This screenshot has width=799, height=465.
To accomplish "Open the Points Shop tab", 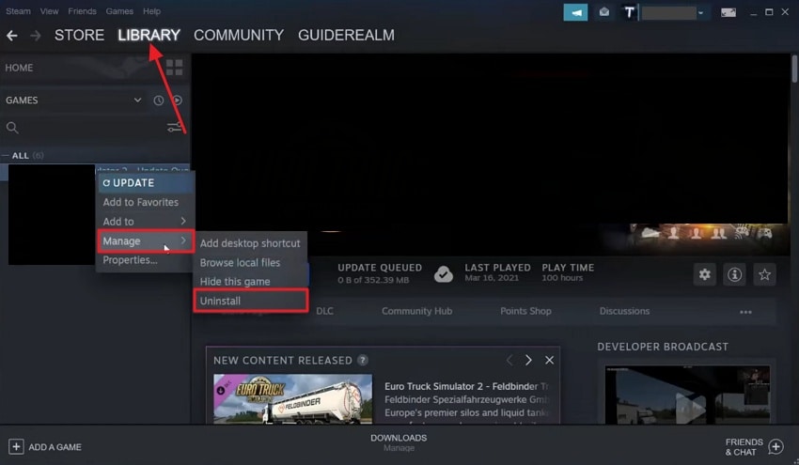I will point(525,311).
